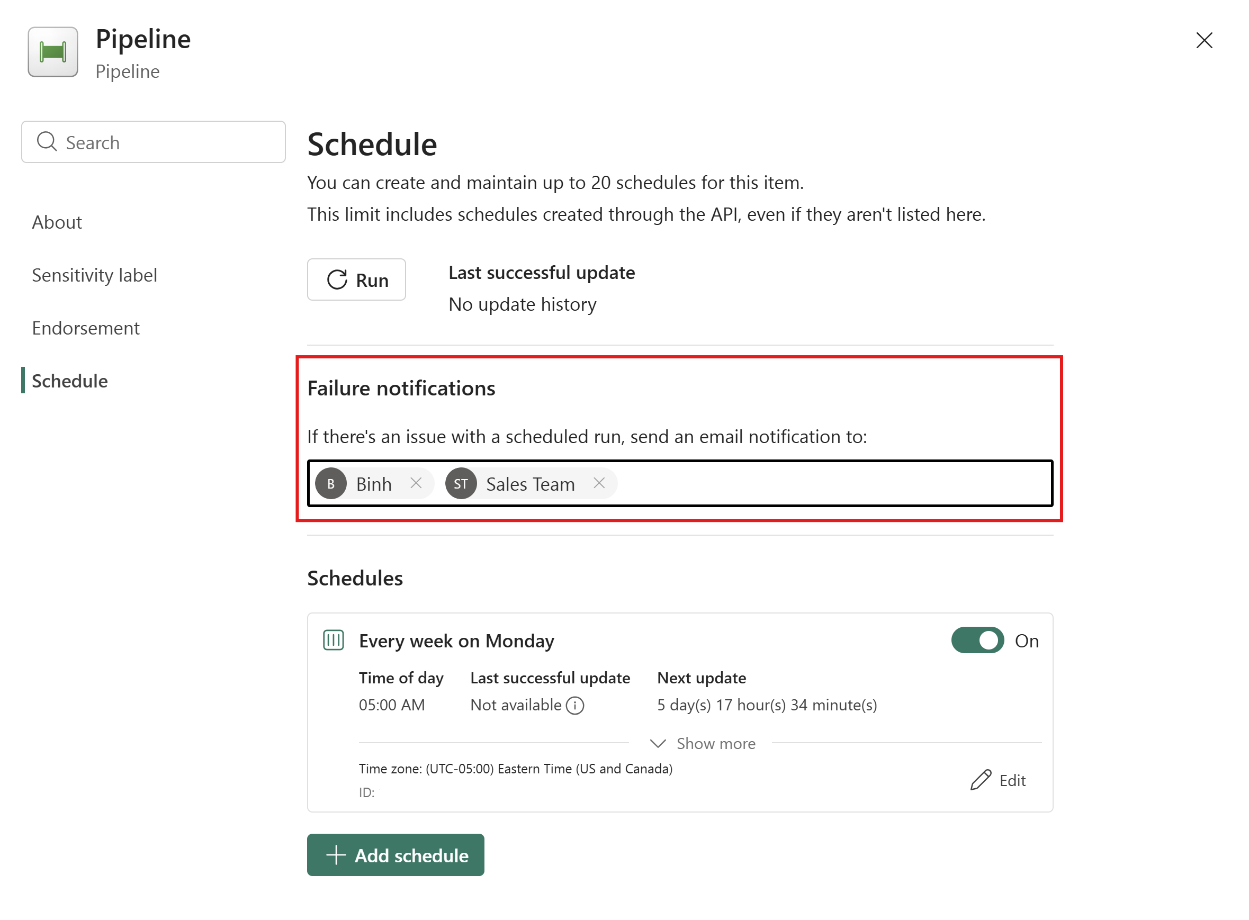This screenshot has height=920, width=1249.
Task: Open the About settings section
Action: (x=57, y=222)
